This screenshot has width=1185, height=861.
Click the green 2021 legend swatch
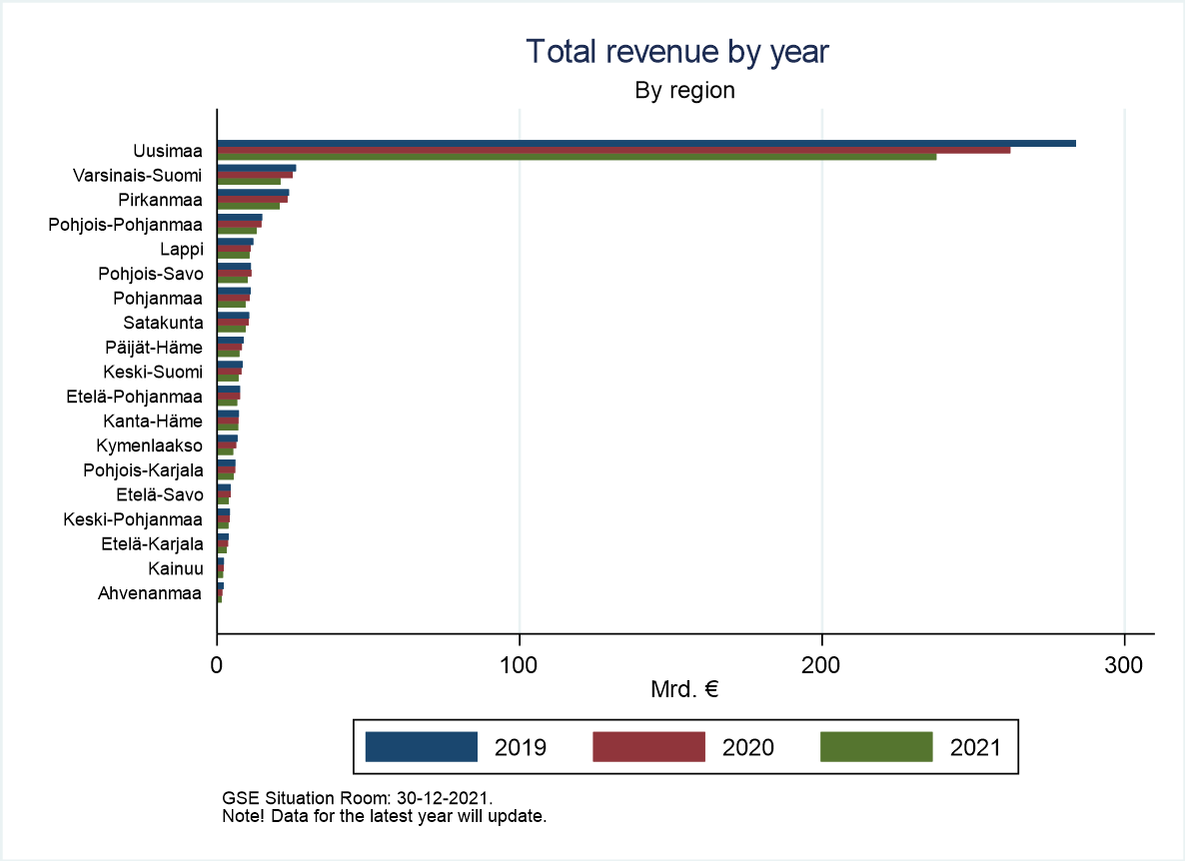click(875, 746)
